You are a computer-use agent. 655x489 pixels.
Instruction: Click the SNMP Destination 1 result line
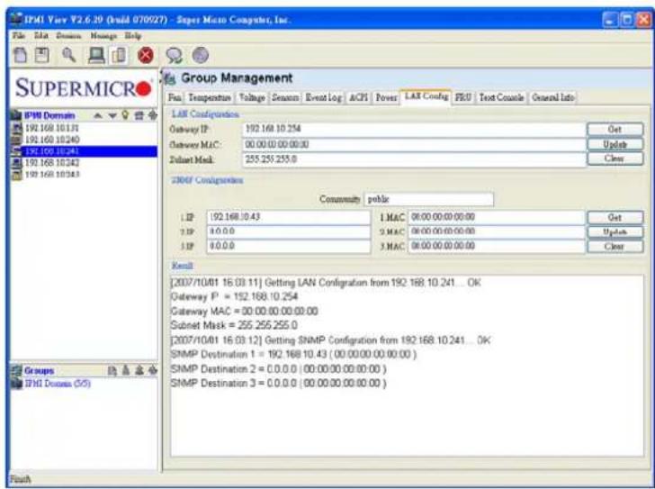(x=293, y=355)
